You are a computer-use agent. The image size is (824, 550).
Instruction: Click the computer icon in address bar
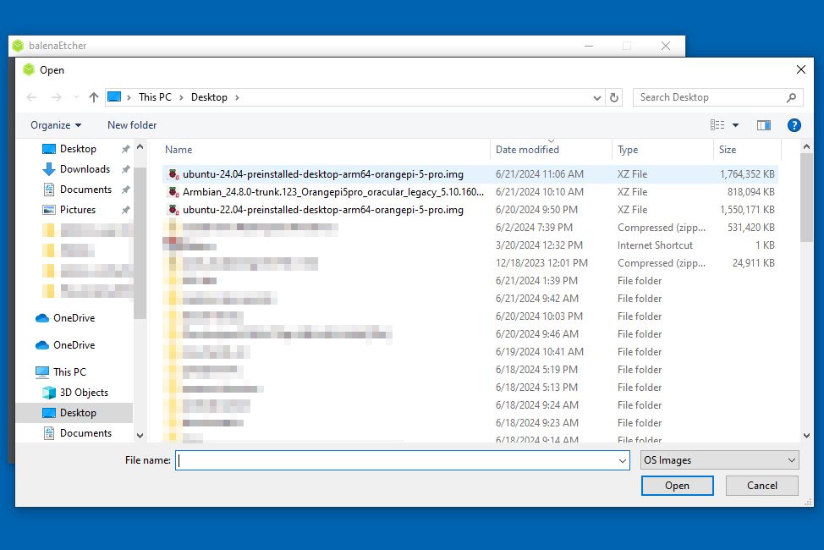pos(114,96)
